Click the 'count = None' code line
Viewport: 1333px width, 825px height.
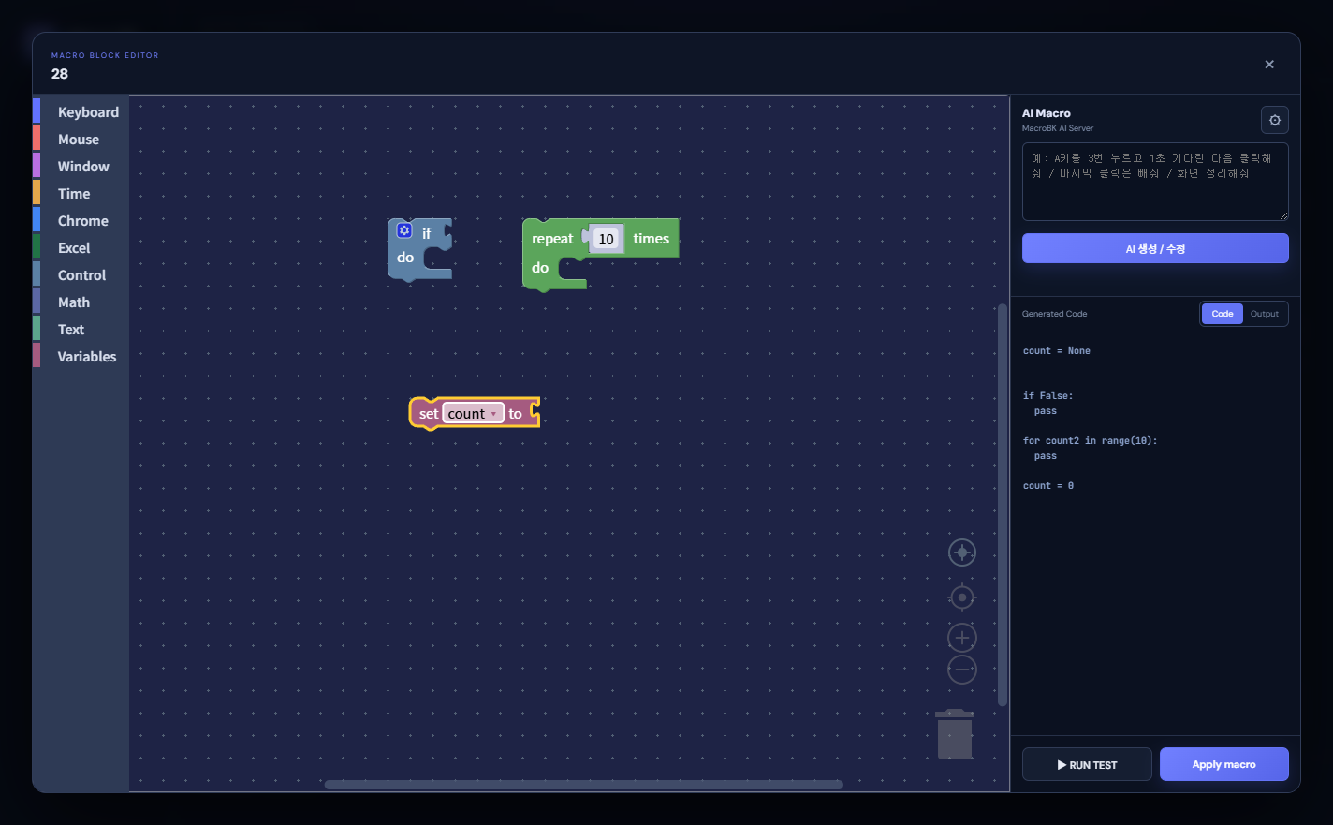click(1056, 351)
